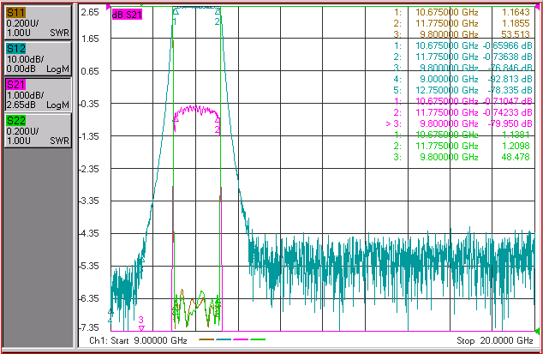Click green reference triangle at plot bottom-right

[x=537, y=331]
